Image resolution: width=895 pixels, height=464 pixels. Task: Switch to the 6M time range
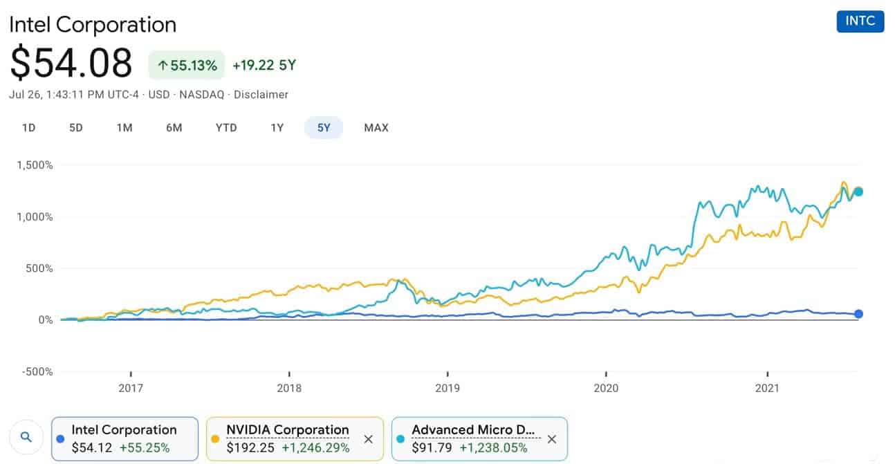[174, 128]
